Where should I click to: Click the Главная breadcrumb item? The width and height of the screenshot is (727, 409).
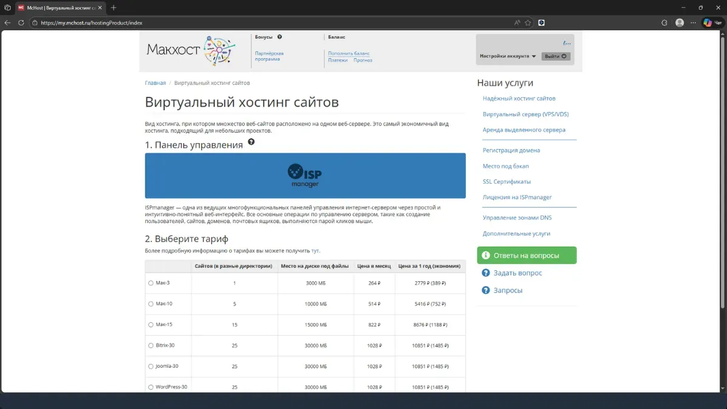pyautogui.click(x=156, y=82)
